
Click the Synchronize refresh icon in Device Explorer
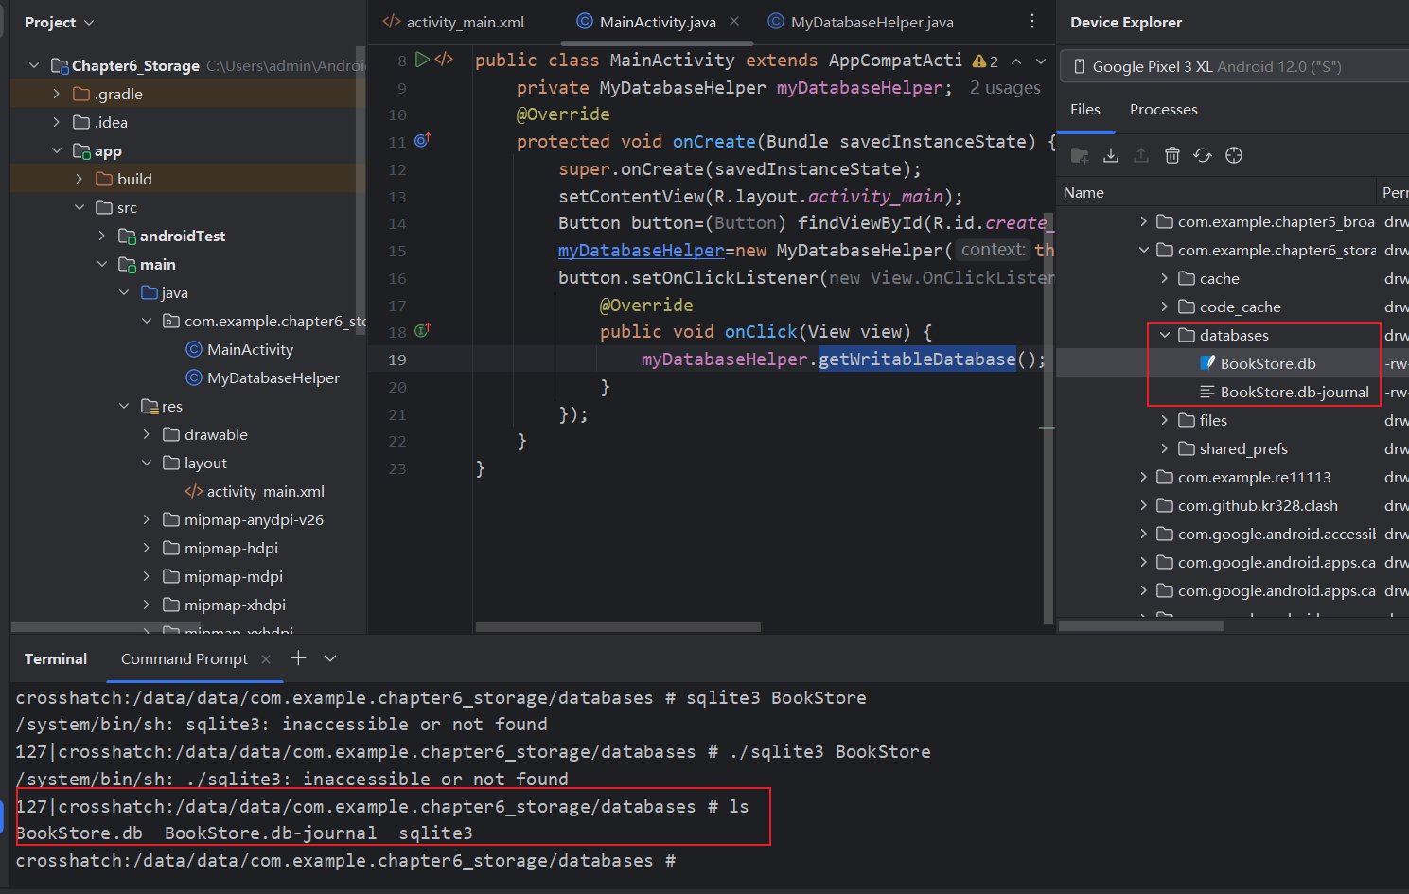1203,155
